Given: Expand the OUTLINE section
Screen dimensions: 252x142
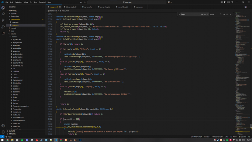Looking at the screenshot, I should 12,131.
